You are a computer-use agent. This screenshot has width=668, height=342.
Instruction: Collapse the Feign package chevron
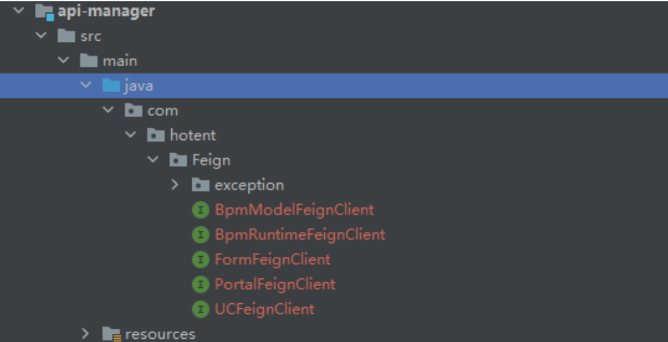(x=153, y=160)
